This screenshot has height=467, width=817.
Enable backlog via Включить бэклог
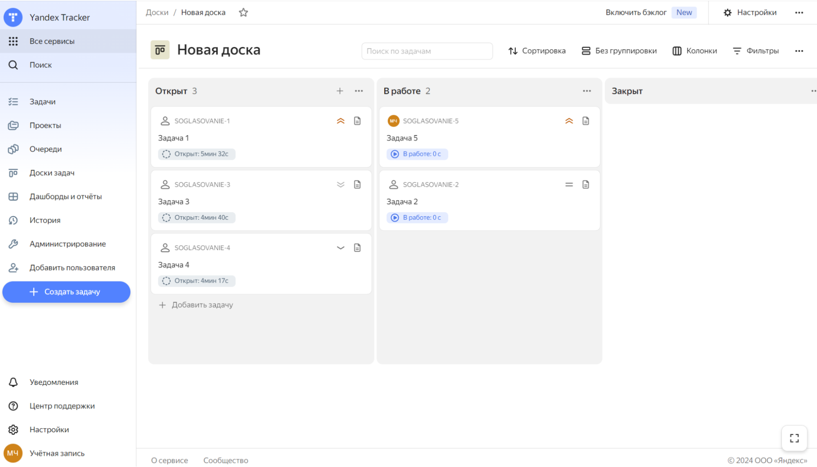[636, 12]
